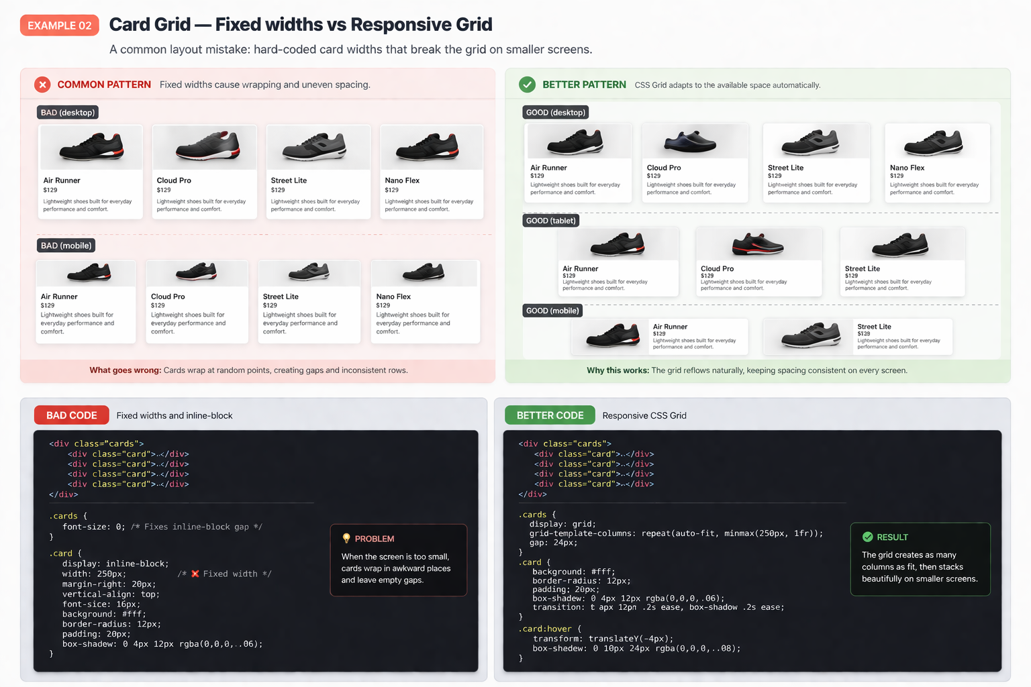This screenshot has height=687, width=1031.
Task: Click the EXAMPLE 02 badge
Action: click(x=60, y=25)
